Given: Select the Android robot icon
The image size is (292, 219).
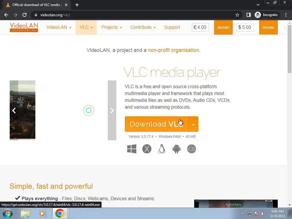Looking at the screenshot, I should [x=177, y=149].
